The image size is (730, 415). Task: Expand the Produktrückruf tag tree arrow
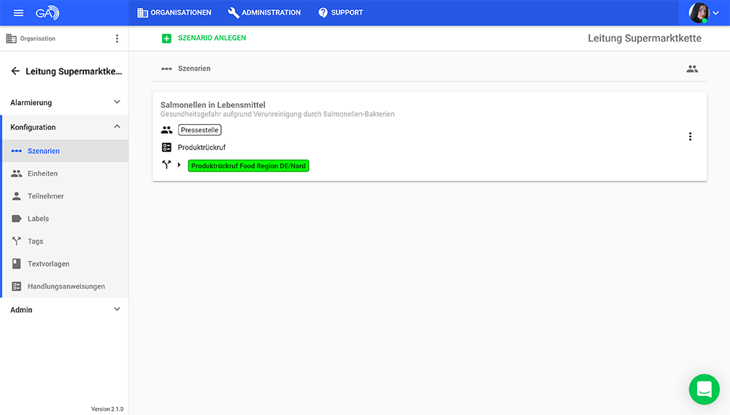point(180,166)
